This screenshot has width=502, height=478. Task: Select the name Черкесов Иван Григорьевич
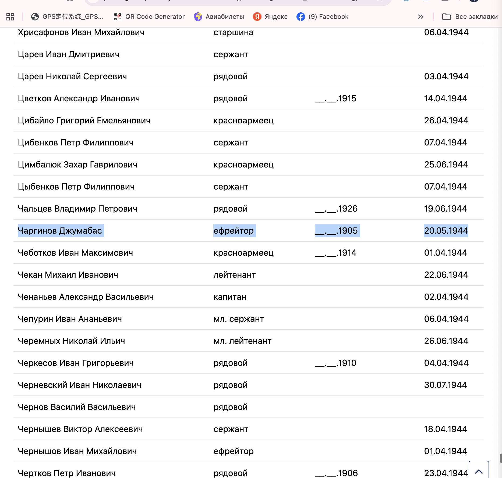pos(76,363)
